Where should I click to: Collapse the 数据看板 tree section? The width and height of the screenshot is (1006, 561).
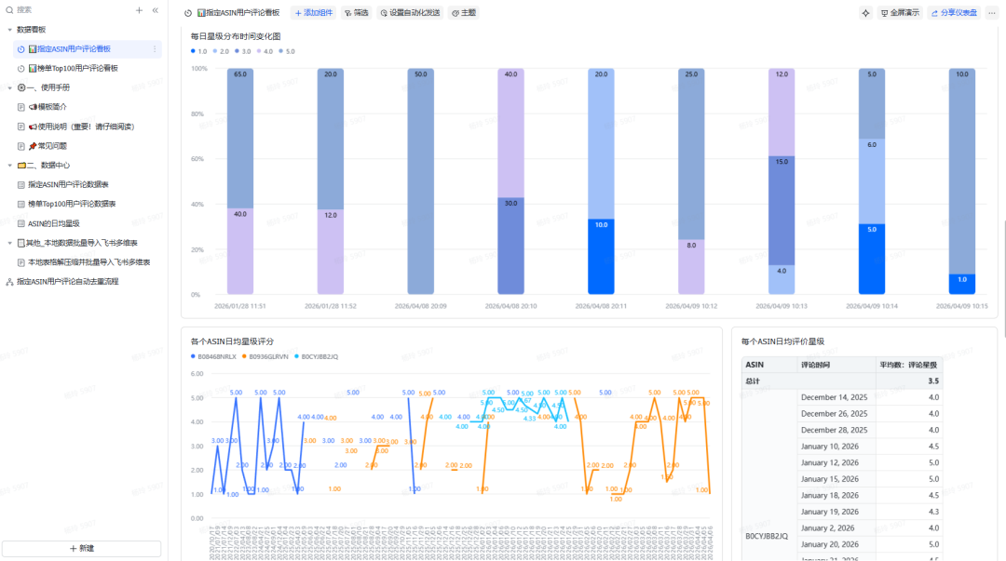(x=9, y=30)
